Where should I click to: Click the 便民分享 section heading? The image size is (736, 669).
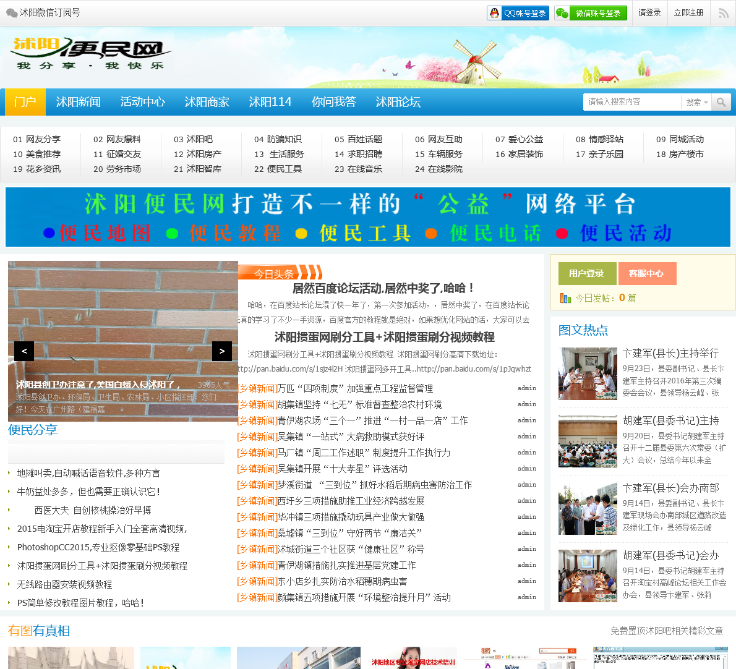tap(32, 430)
